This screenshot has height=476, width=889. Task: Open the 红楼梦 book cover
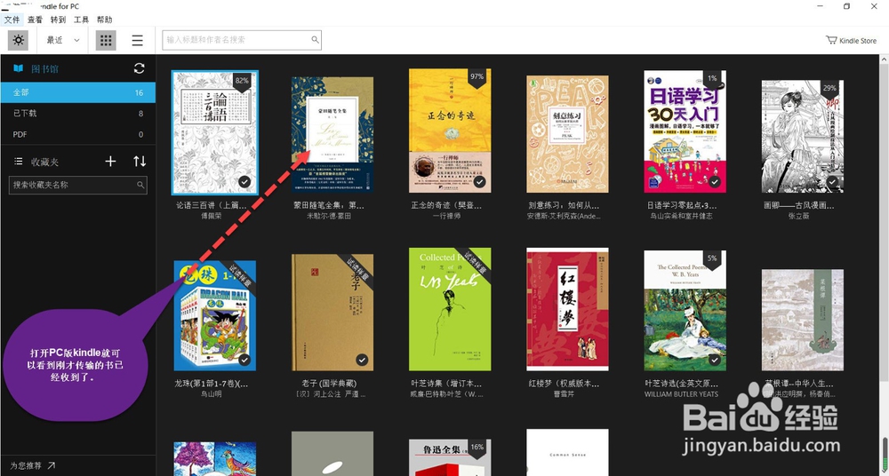[x=567, y=309]
